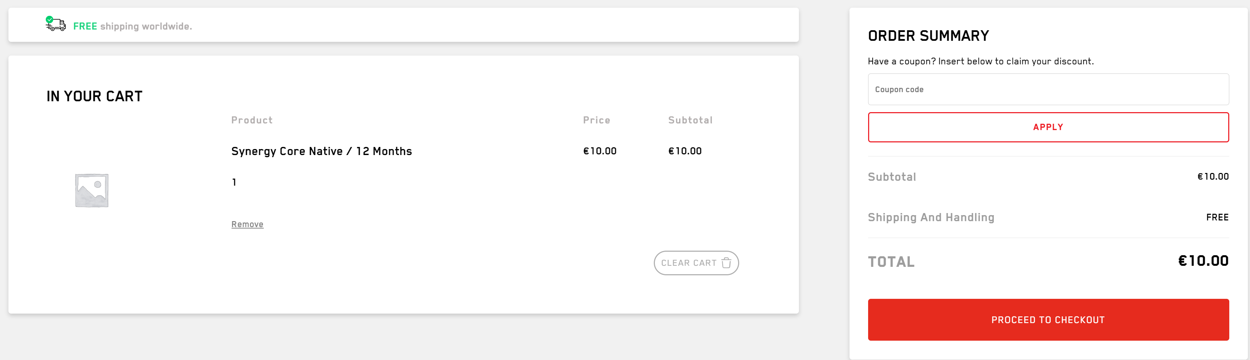The height and width of the screenshot is (360, 1250).
Task: Remove Synergy Core Native from the cart
Action: point(247,224)
